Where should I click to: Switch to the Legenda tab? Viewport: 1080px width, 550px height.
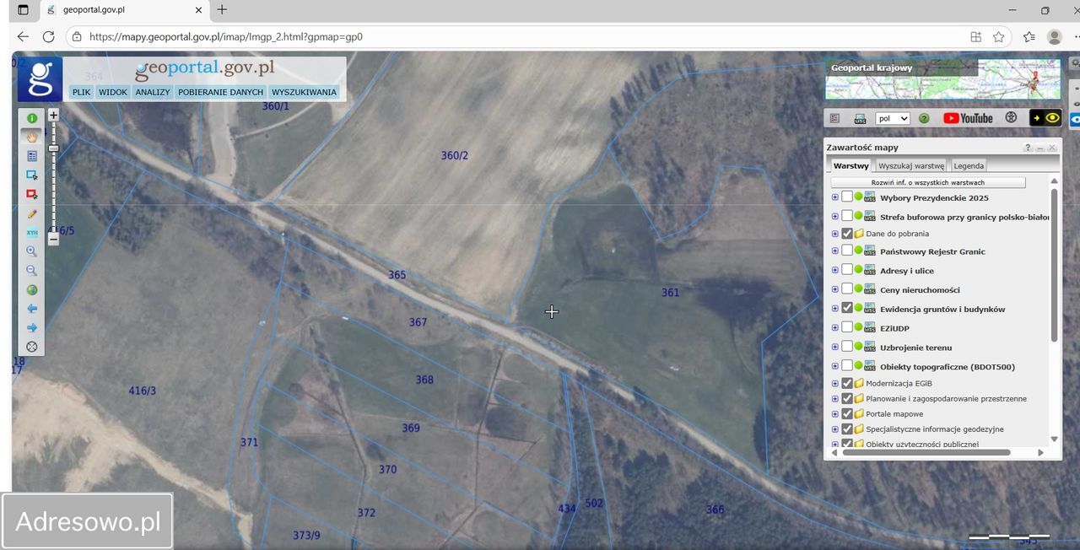[x=969, y=166]
